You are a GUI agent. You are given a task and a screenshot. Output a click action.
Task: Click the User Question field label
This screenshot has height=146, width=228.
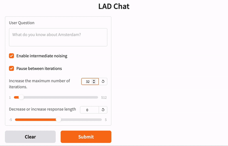coord(22,23)
